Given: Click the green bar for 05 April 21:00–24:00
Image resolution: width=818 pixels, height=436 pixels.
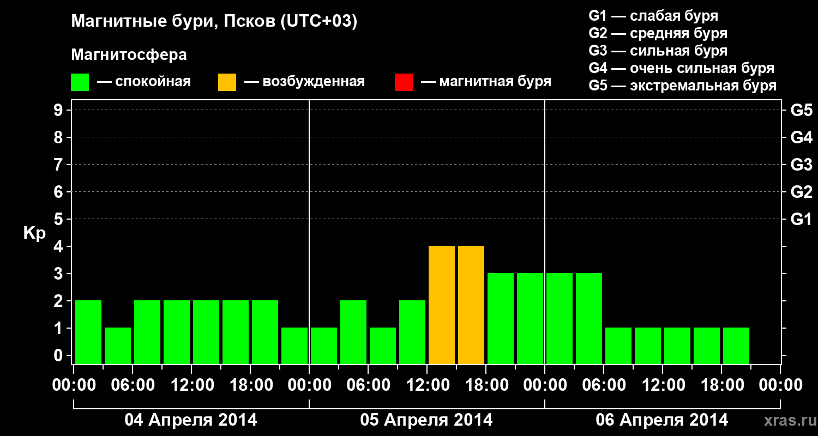Looking at the screenshot, I should tap(530, 318).
